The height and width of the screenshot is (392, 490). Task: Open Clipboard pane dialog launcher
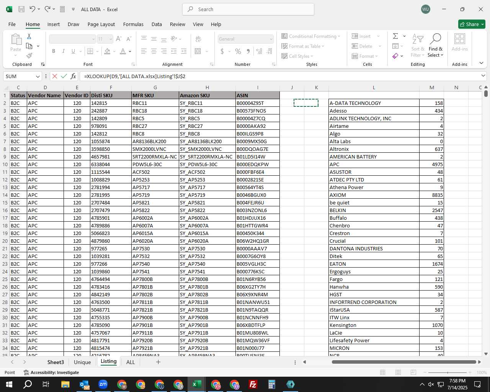42,64
